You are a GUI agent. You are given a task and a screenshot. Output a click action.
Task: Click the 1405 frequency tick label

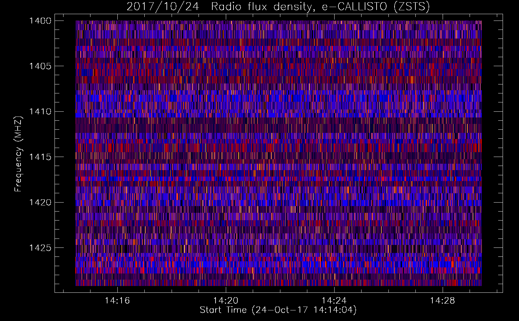(x=40, y=66)
